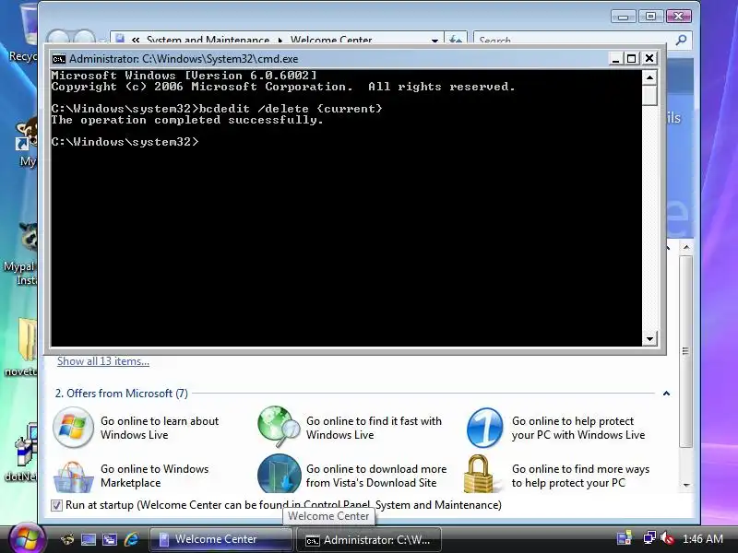Click Welcome Center scrollbar down arrow
738x553 pixels.
pos(686,485)
